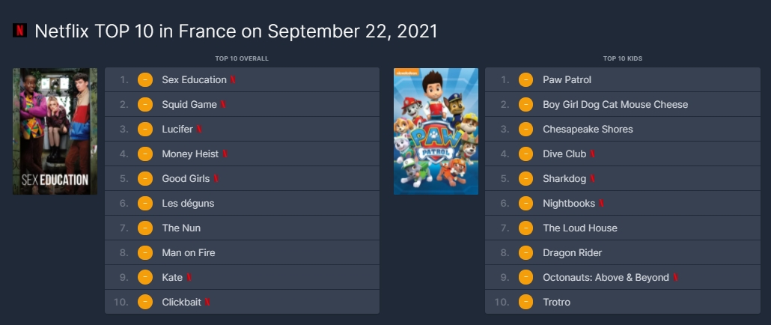This screenshot has height=325, width=771.
Task: Click the red Netflix N after Money Heist
Action: (225, 154)
